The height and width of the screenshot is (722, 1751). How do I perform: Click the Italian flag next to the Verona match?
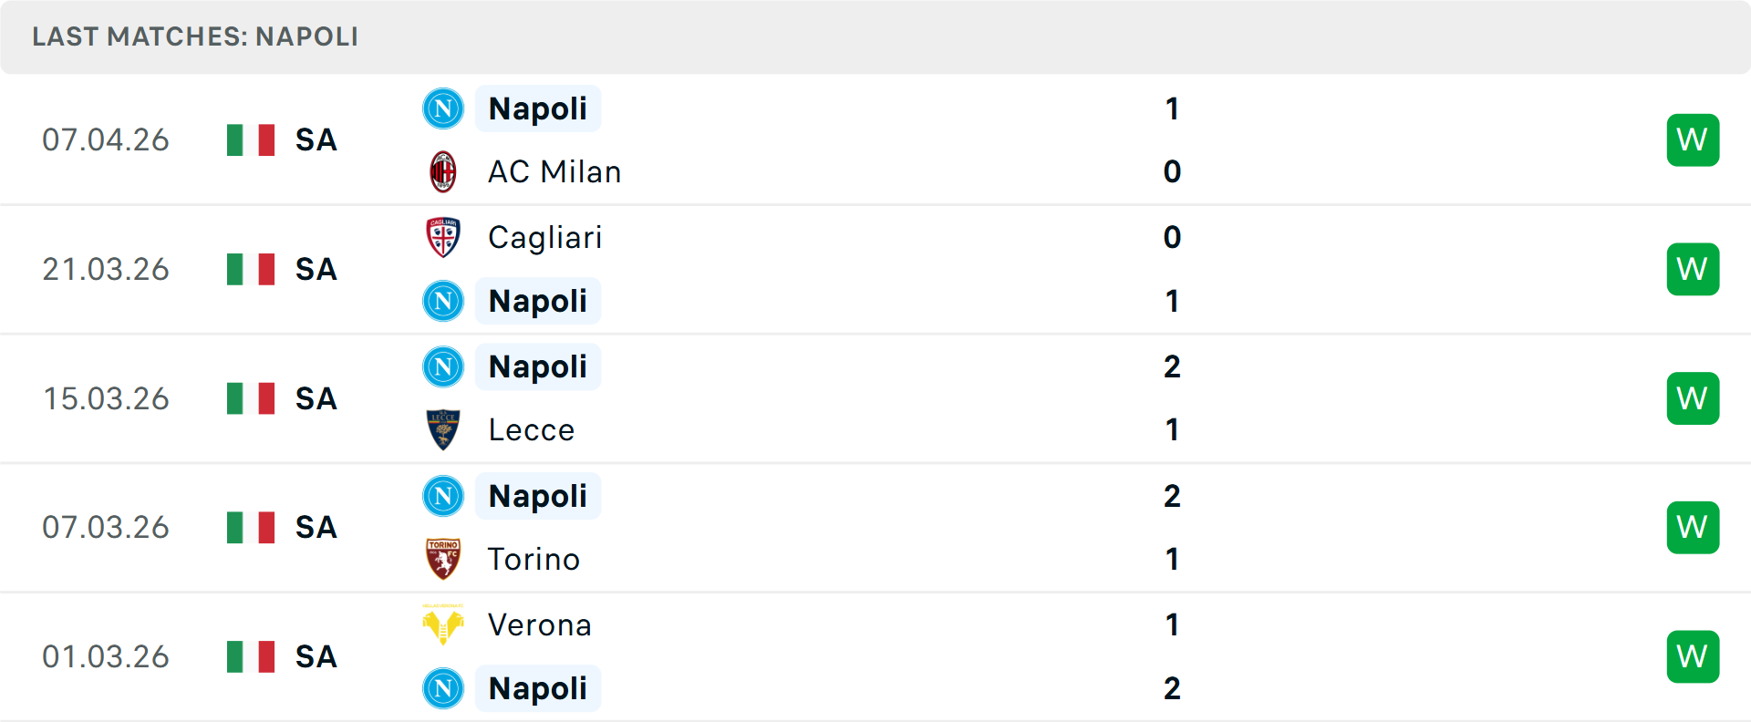pos(251,655)
